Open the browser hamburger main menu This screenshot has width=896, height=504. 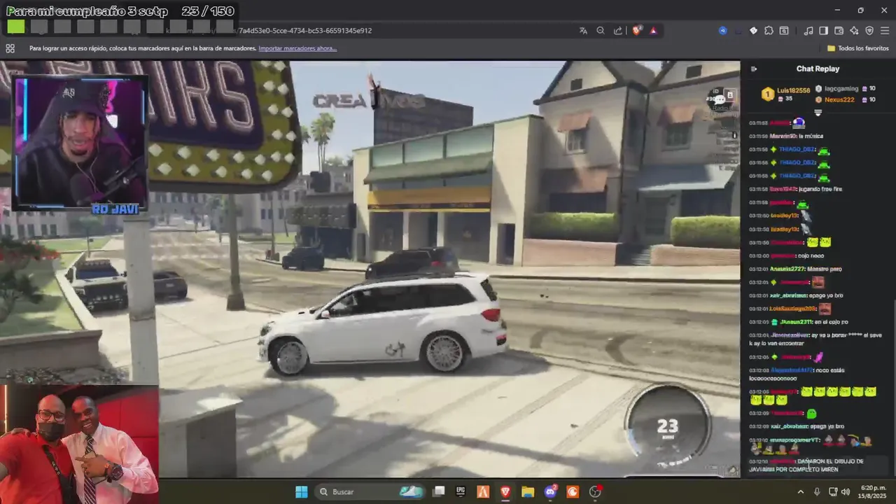(x=885, y=31)
